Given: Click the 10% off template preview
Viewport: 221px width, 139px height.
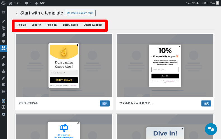Looking at the screenshot, I should (x=165, y=65).
